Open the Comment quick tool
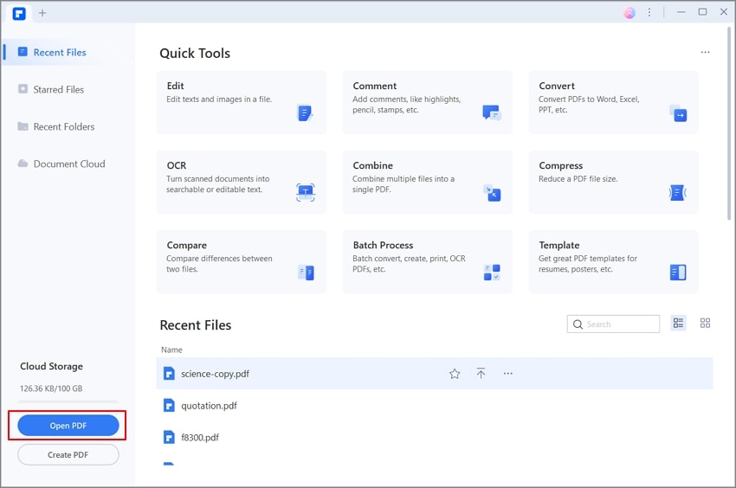The width and height of the screenshot is (736, 488). [x=427, y=102]
